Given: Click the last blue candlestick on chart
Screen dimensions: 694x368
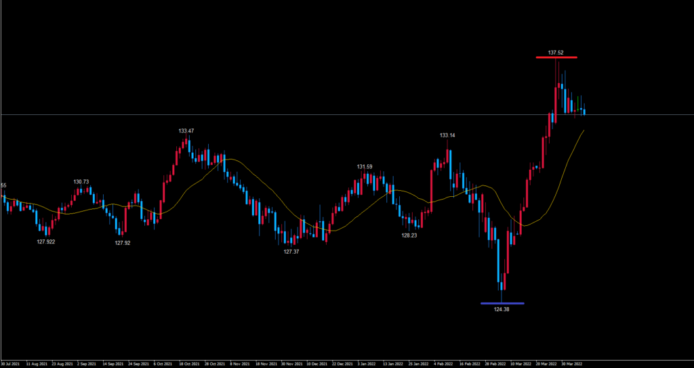Looking at the screenshot, I should click(584, 110).
